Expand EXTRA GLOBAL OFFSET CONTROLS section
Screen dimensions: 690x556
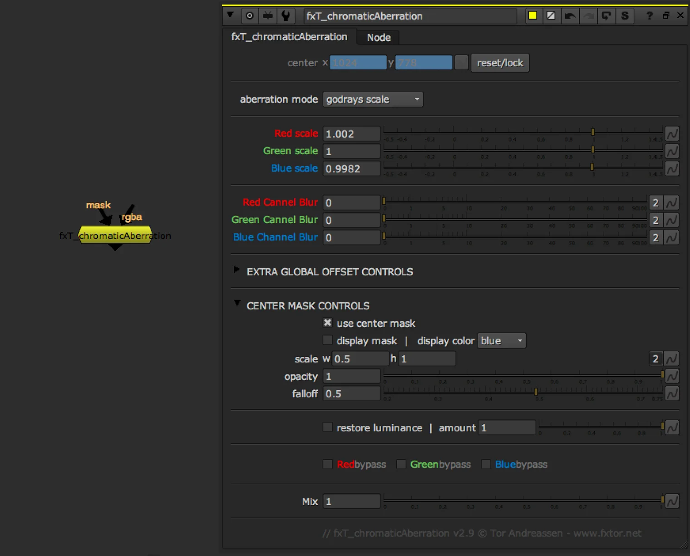[237, 269]
